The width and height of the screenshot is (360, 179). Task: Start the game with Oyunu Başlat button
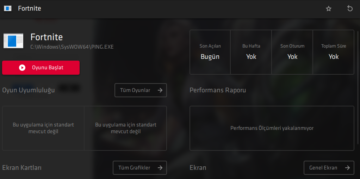[x=41, y=68]
